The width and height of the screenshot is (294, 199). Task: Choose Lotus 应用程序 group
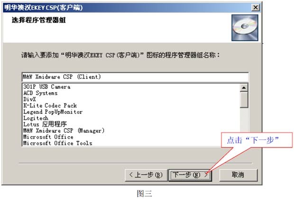(45, 124)
